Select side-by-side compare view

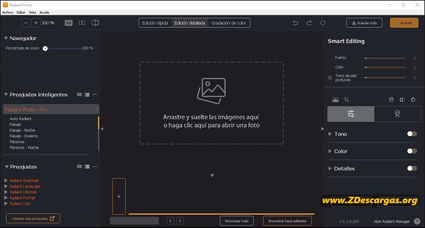pyautogui.click(x=82, y=23)
